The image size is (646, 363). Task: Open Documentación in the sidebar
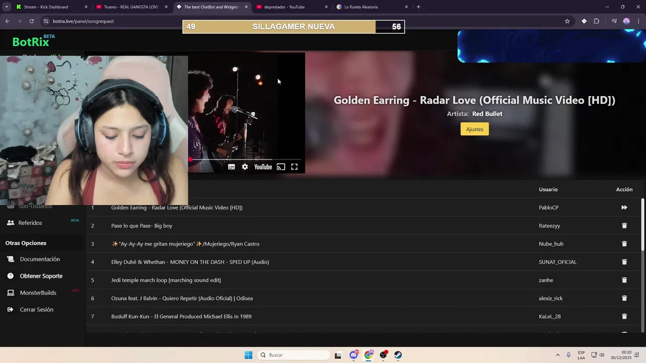click(x=40, y=259)
